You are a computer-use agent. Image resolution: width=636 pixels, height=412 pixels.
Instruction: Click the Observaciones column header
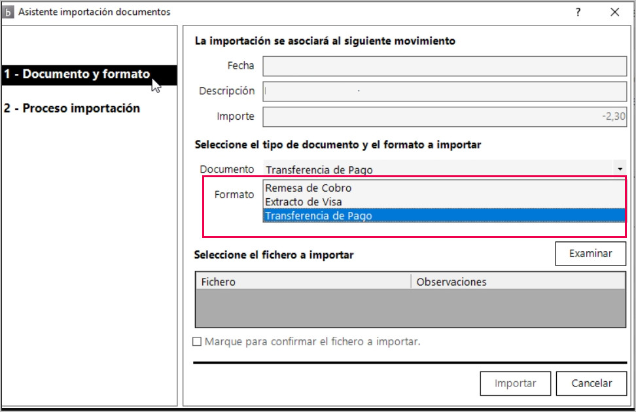coord(518,282)
